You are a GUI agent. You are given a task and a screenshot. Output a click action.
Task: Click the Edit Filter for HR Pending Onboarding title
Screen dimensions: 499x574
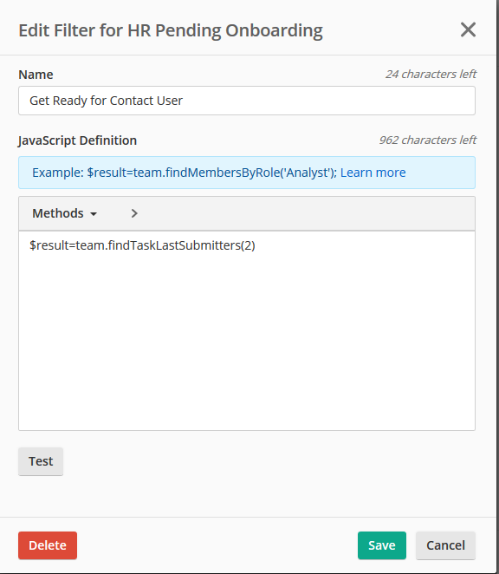(171, 30)
